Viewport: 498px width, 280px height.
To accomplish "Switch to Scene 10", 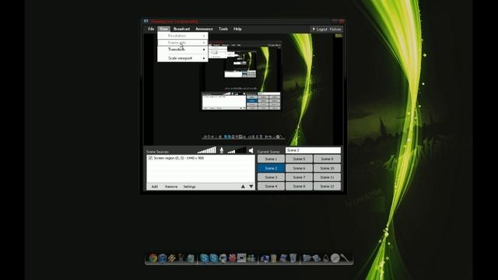I will pos(327,168).
